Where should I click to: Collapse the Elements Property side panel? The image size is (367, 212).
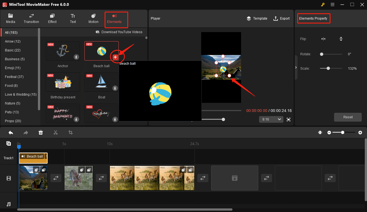click(296, 67)
